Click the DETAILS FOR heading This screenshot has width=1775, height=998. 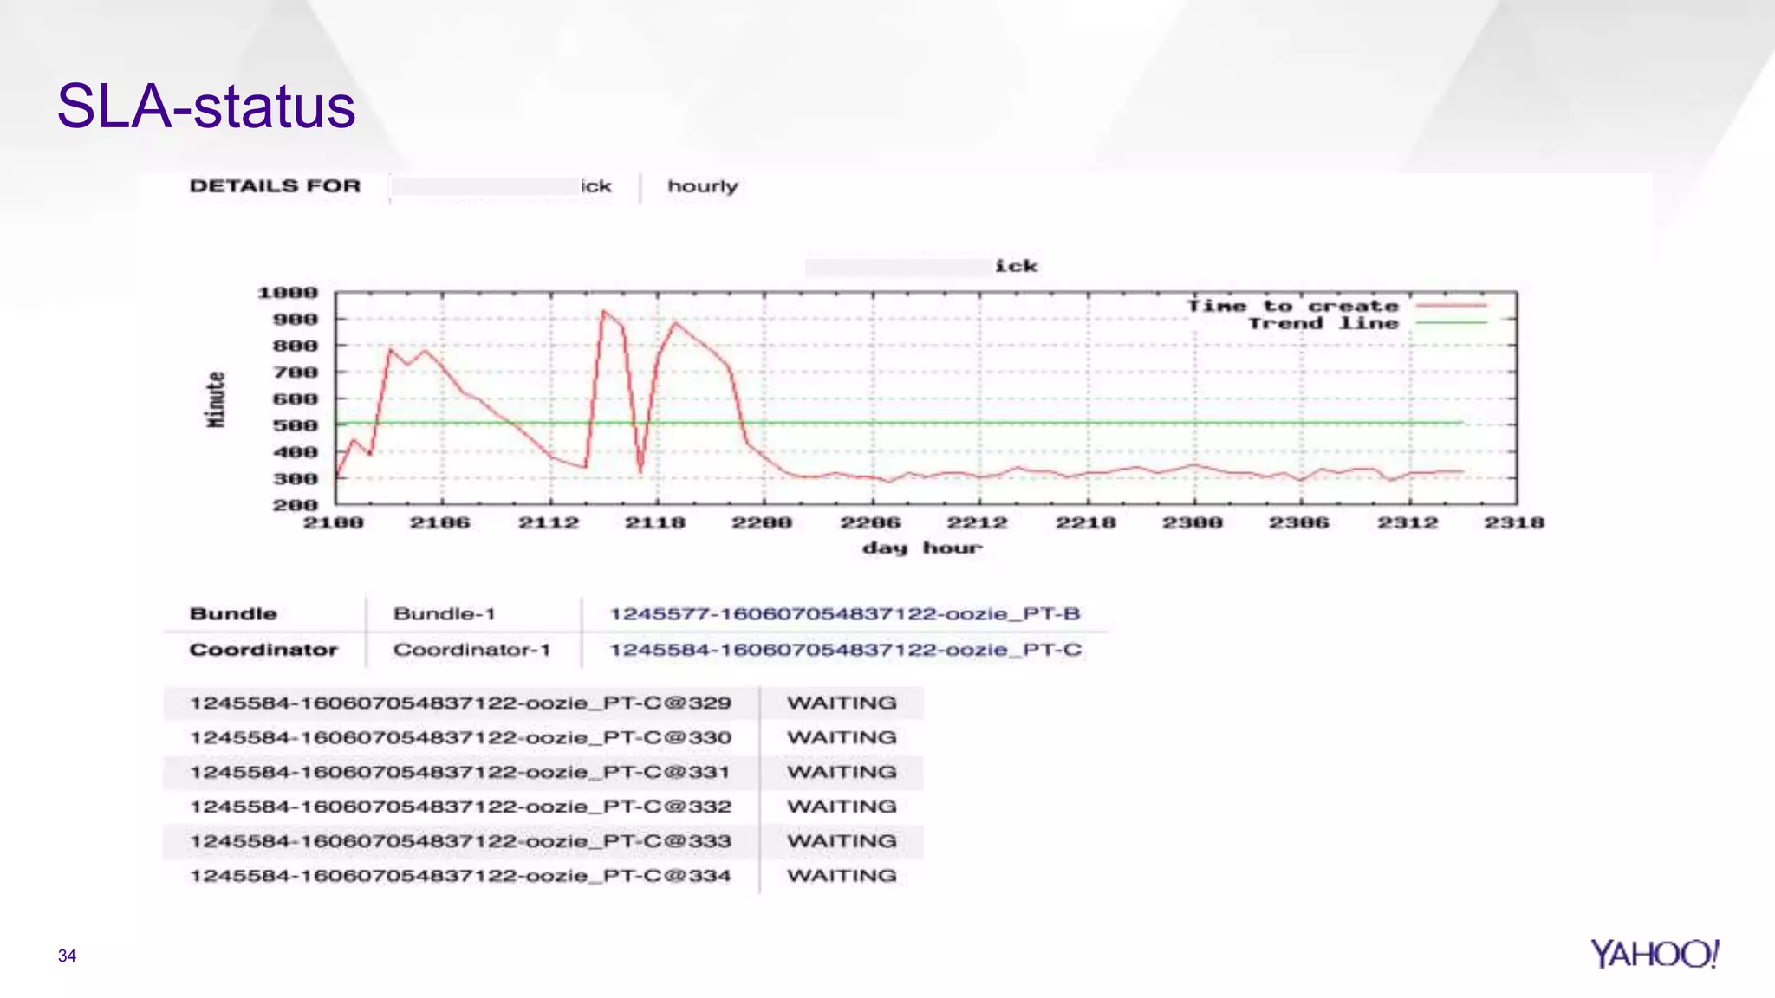tap(275, 186)
